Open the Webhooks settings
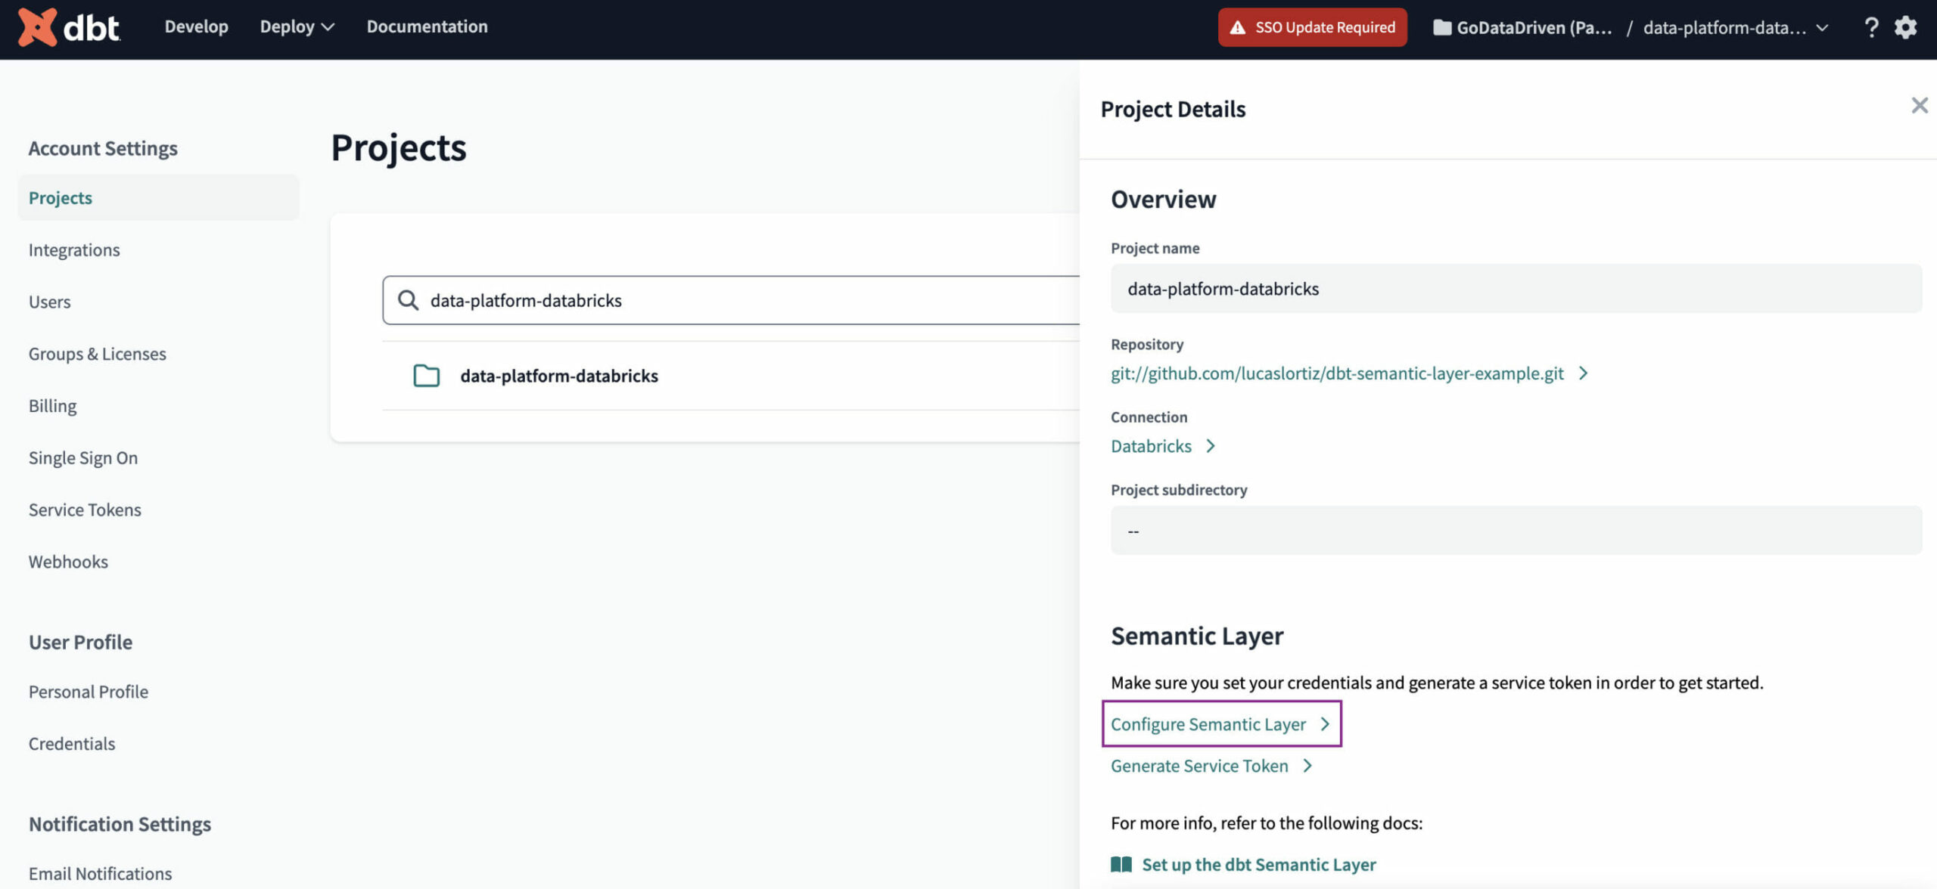 (x=68, y=562)
